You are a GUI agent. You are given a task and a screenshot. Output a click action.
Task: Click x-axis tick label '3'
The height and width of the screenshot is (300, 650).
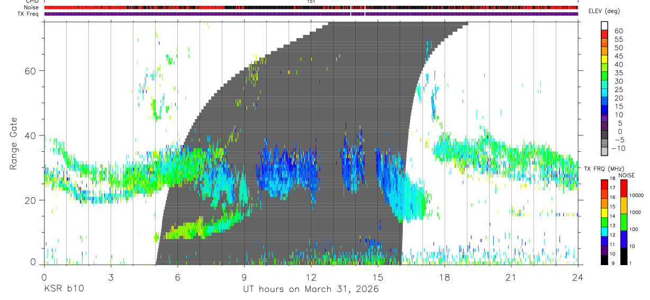point(111,277)
